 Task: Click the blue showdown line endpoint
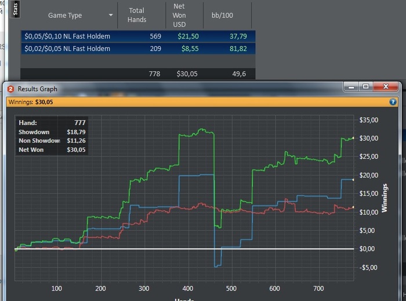coord(353,179)
